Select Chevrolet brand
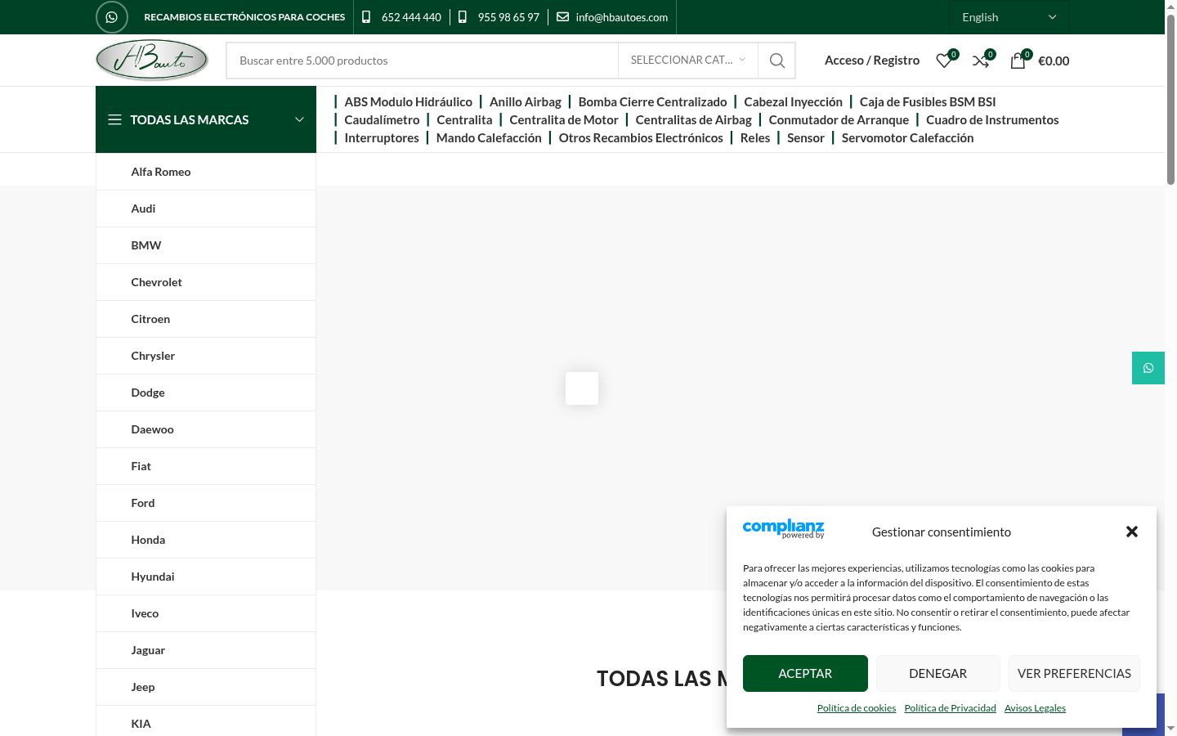 click(x=206, y=282)
